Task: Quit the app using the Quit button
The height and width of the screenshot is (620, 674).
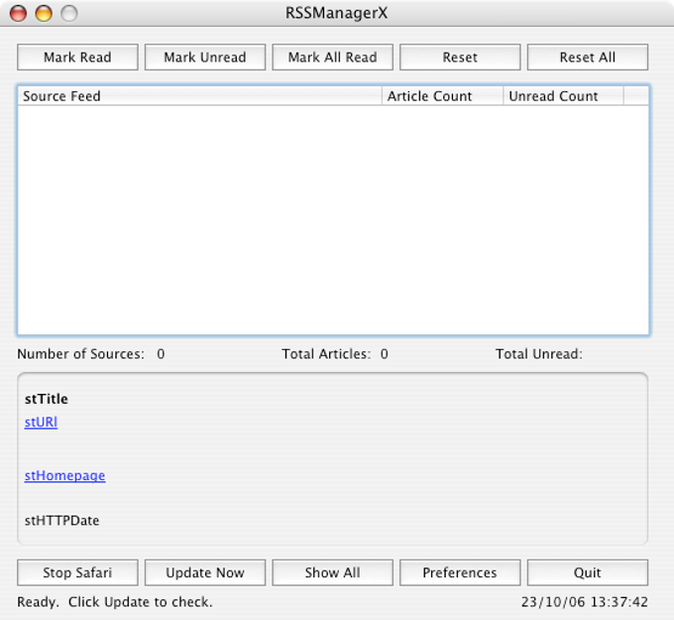Action: (x=588, y=572)
